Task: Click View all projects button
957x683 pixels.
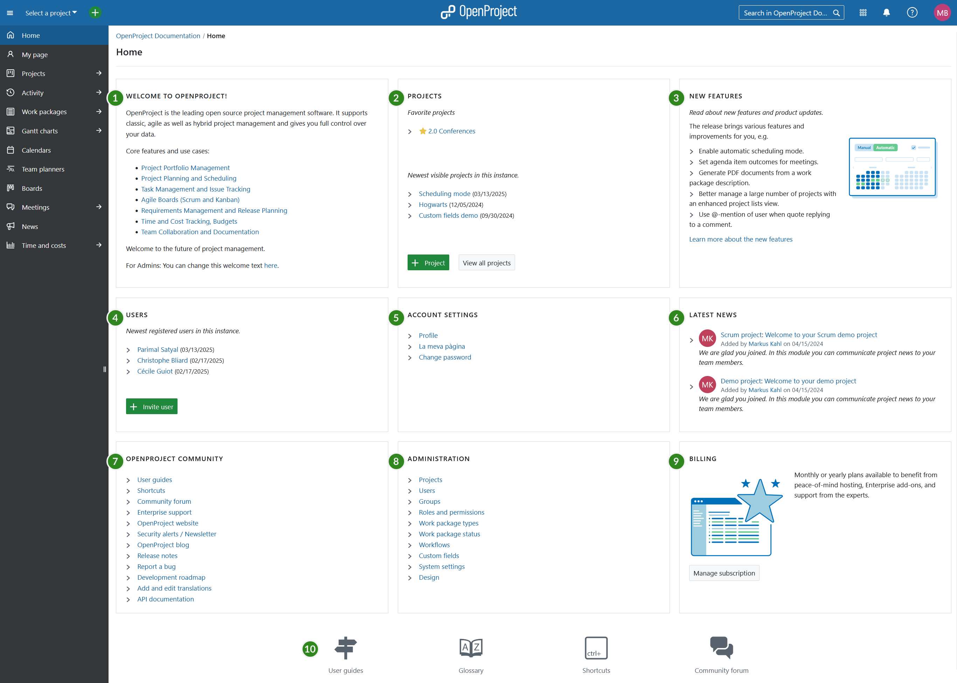Action: 487,263
